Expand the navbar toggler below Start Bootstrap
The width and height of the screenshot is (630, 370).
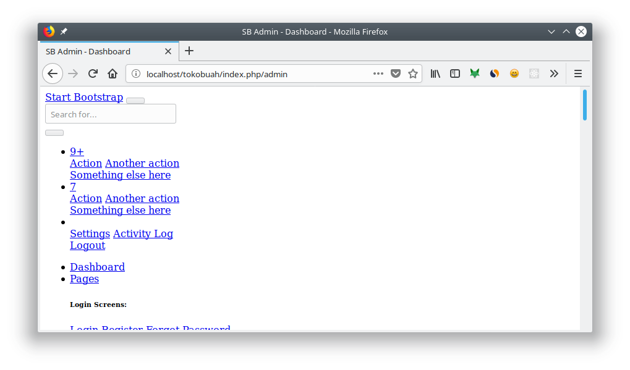135,100
